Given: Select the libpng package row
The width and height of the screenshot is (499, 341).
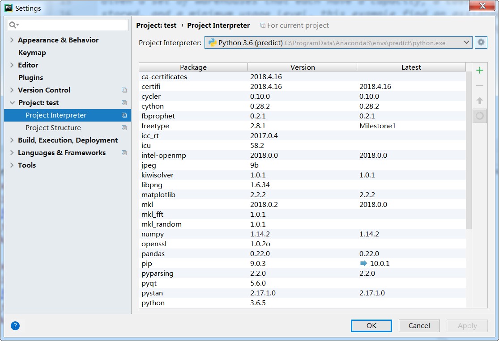Looking at the screenshot, I should tap(303, 185).
